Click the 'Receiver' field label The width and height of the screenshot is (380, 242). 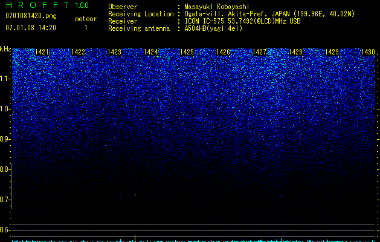pos(123,21)
